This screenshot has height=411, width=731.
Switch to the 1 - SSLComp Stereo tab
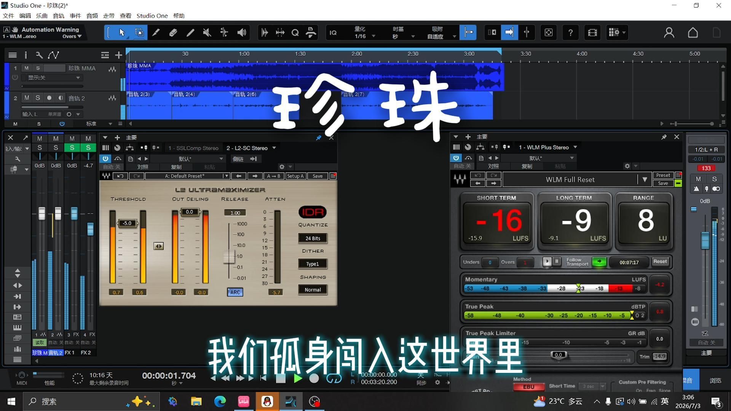tap(193, 148)
